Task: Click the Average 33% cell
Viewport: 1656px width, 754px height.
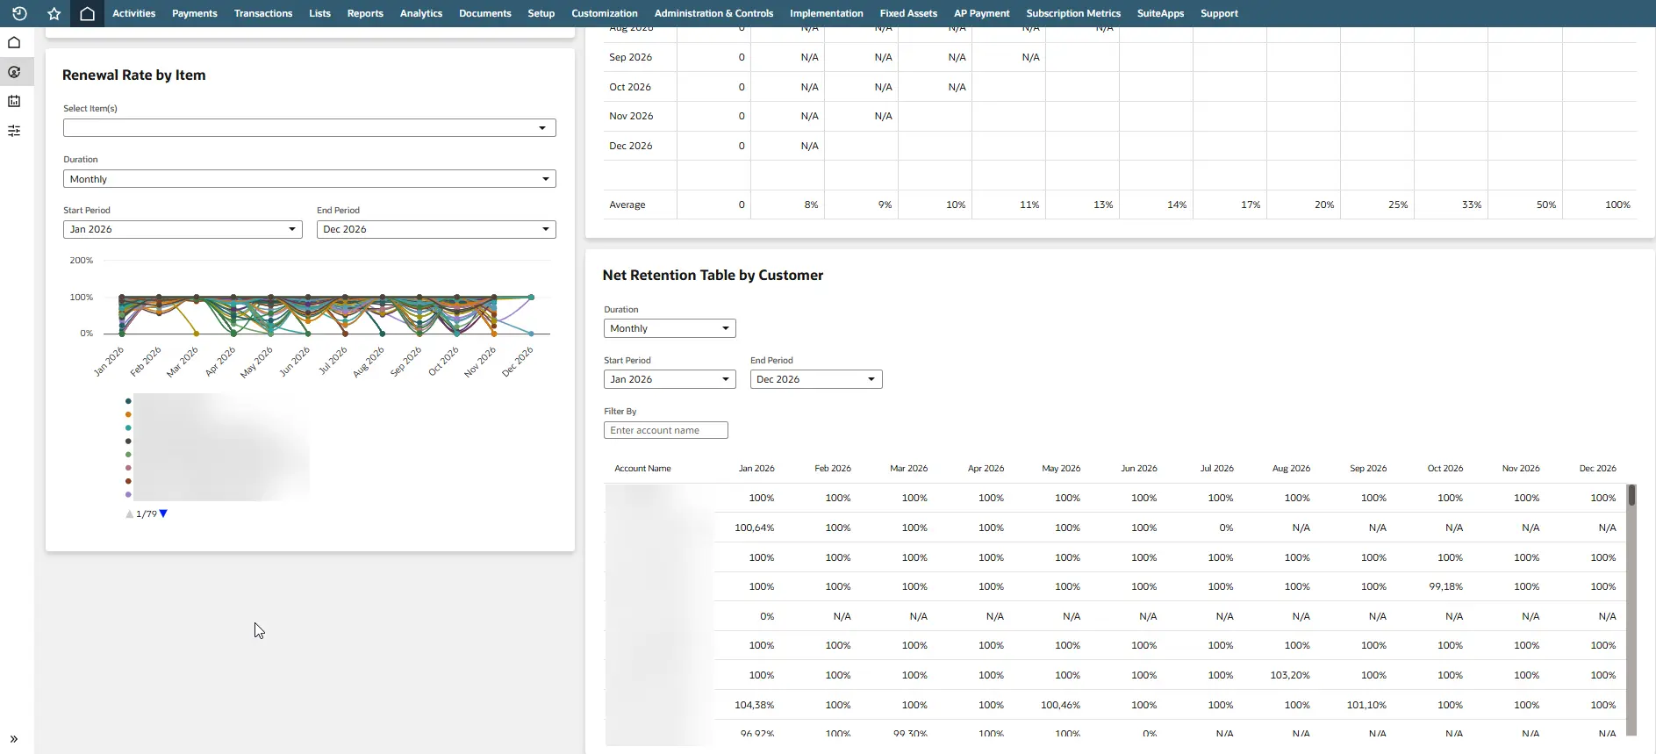Action: 1472,205
